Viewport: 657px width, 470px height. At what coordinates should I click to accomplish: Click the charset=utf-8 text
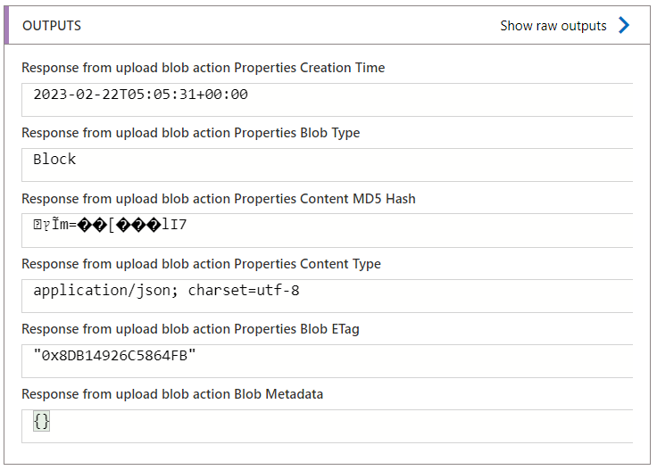pos(244,290)
